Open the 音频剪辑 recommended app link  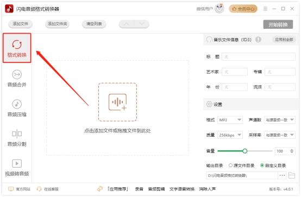(156, 189)
